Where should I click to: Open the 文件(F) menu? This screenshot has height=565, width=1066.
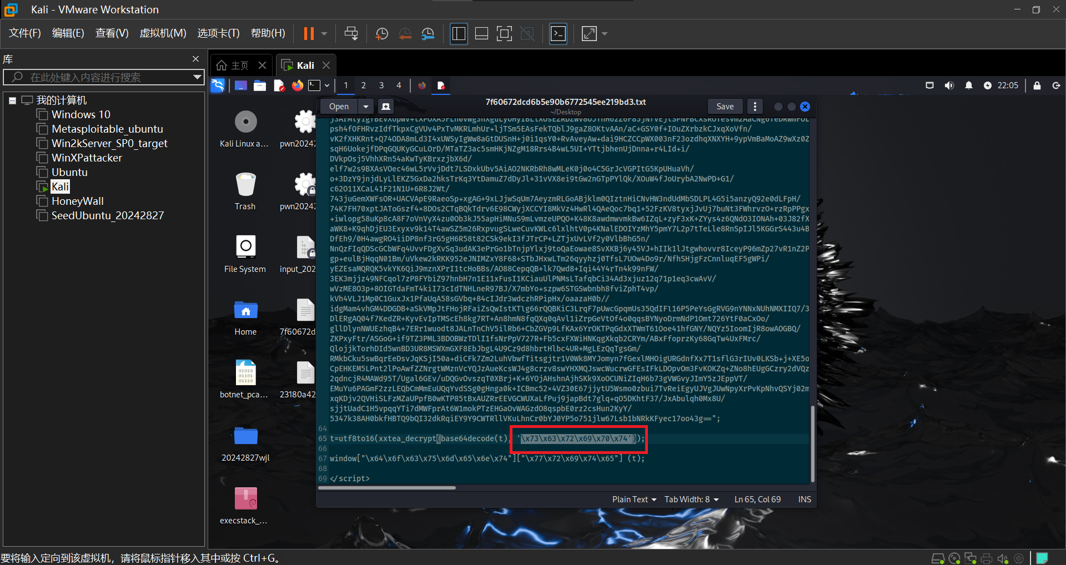25,33
